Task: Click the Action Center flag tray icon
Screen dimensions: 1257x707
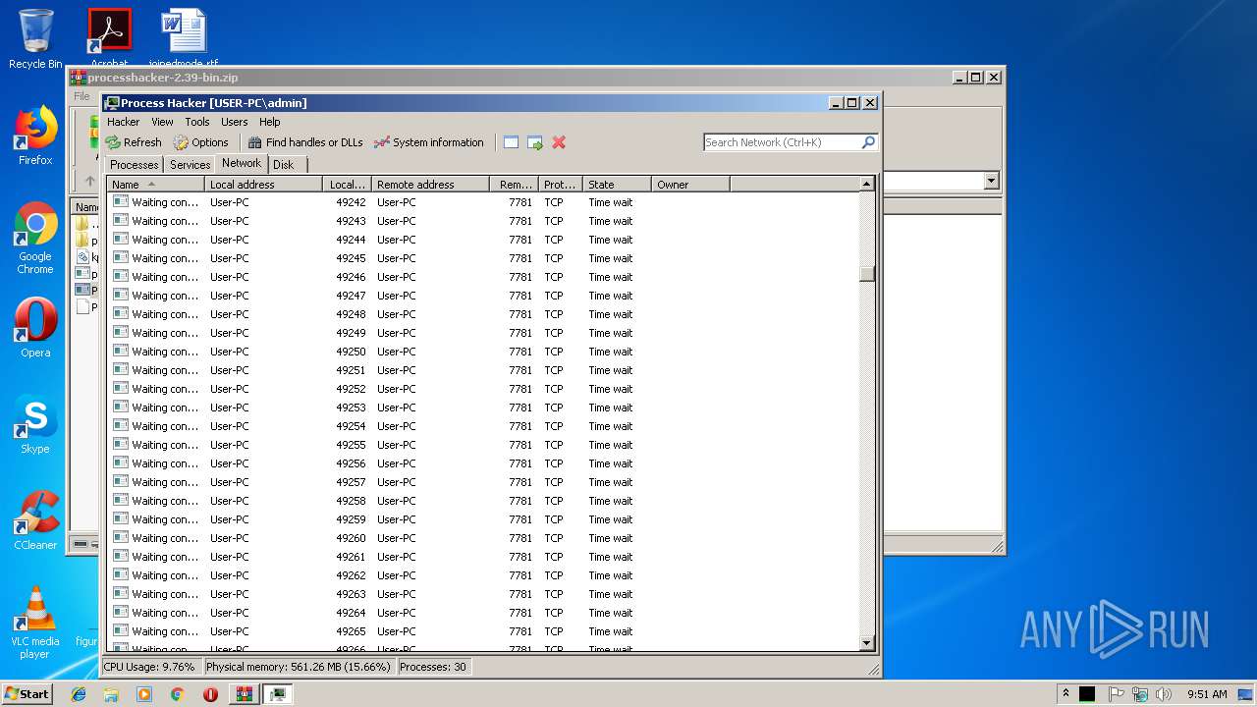Action: point(1117,694)
